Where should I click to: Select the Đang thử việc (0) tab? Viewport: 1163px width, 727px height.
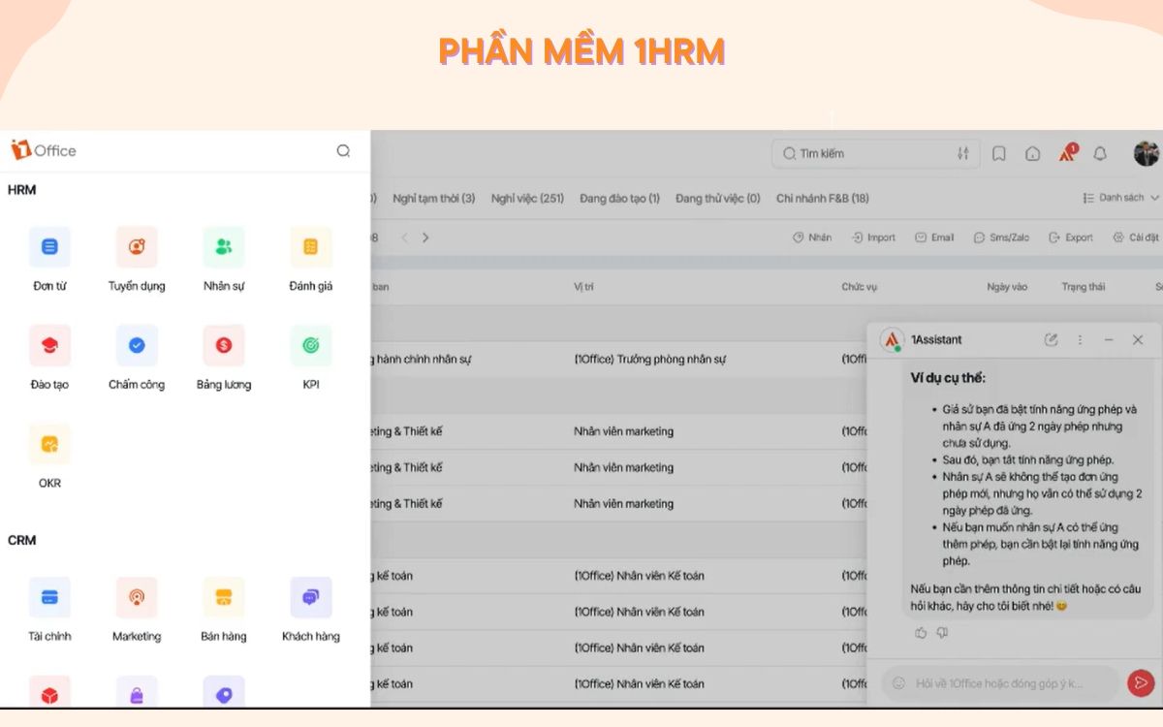(x=718, y=198)
